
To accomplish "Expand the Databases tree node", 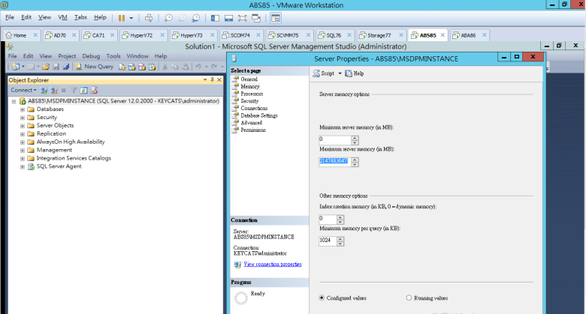I will click(23, 109).
